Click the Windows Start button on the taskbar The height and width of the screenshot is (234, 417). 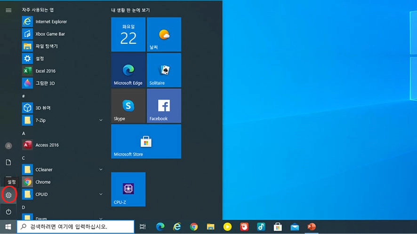click(8, 227)
